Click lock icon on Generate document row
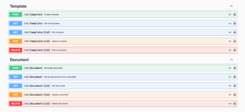Viewport: 245px width, 112px height. click(x=235, y=68)
